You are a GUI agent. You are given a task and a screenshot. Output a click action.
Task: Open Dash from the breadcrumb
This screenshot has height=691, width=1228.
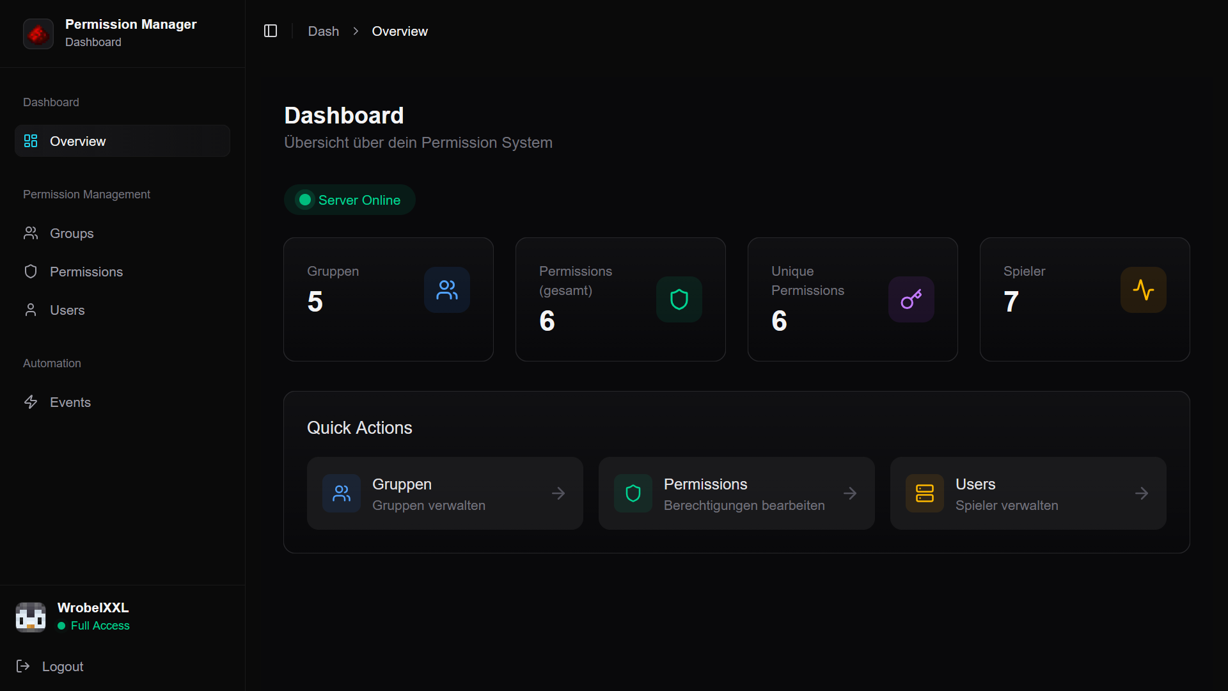click(324, 31)
